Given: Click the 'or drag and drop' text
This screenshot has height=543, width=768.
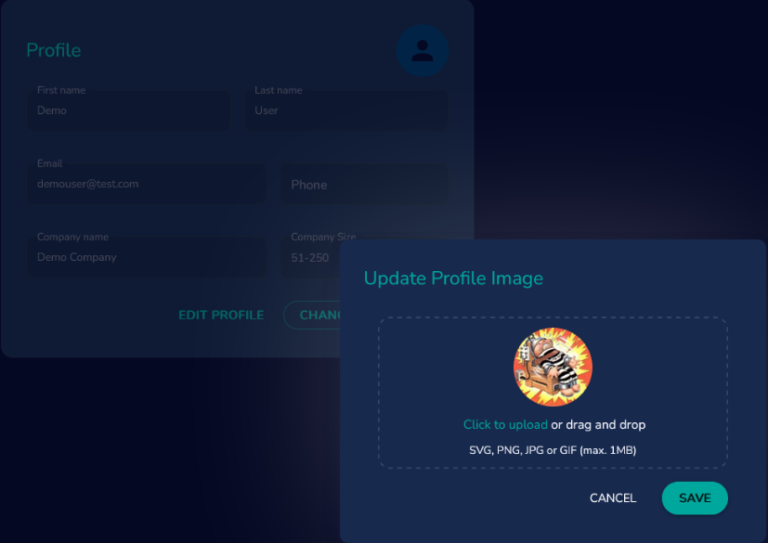Looking at the screenshot, I should 598,424.
